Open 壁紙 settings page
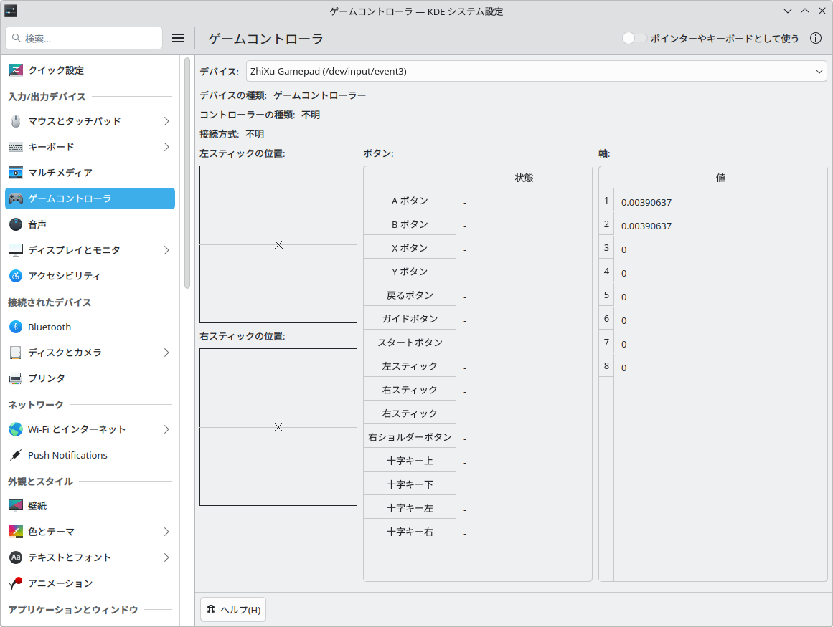This screenshot has width=833, height=627. tap(90, 505)
